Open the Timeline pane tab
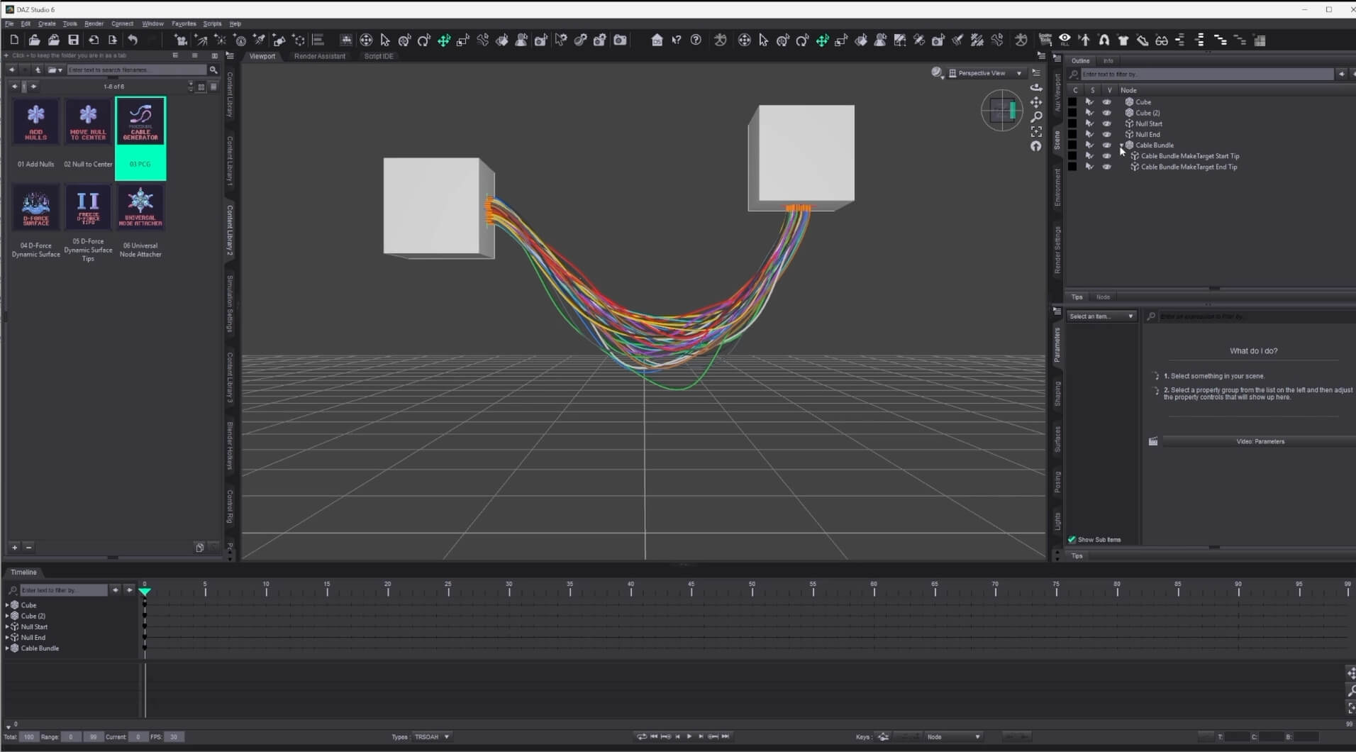The width and height of the screenshot is (1356, 752). pyautogui.click(x=23, y=572)
